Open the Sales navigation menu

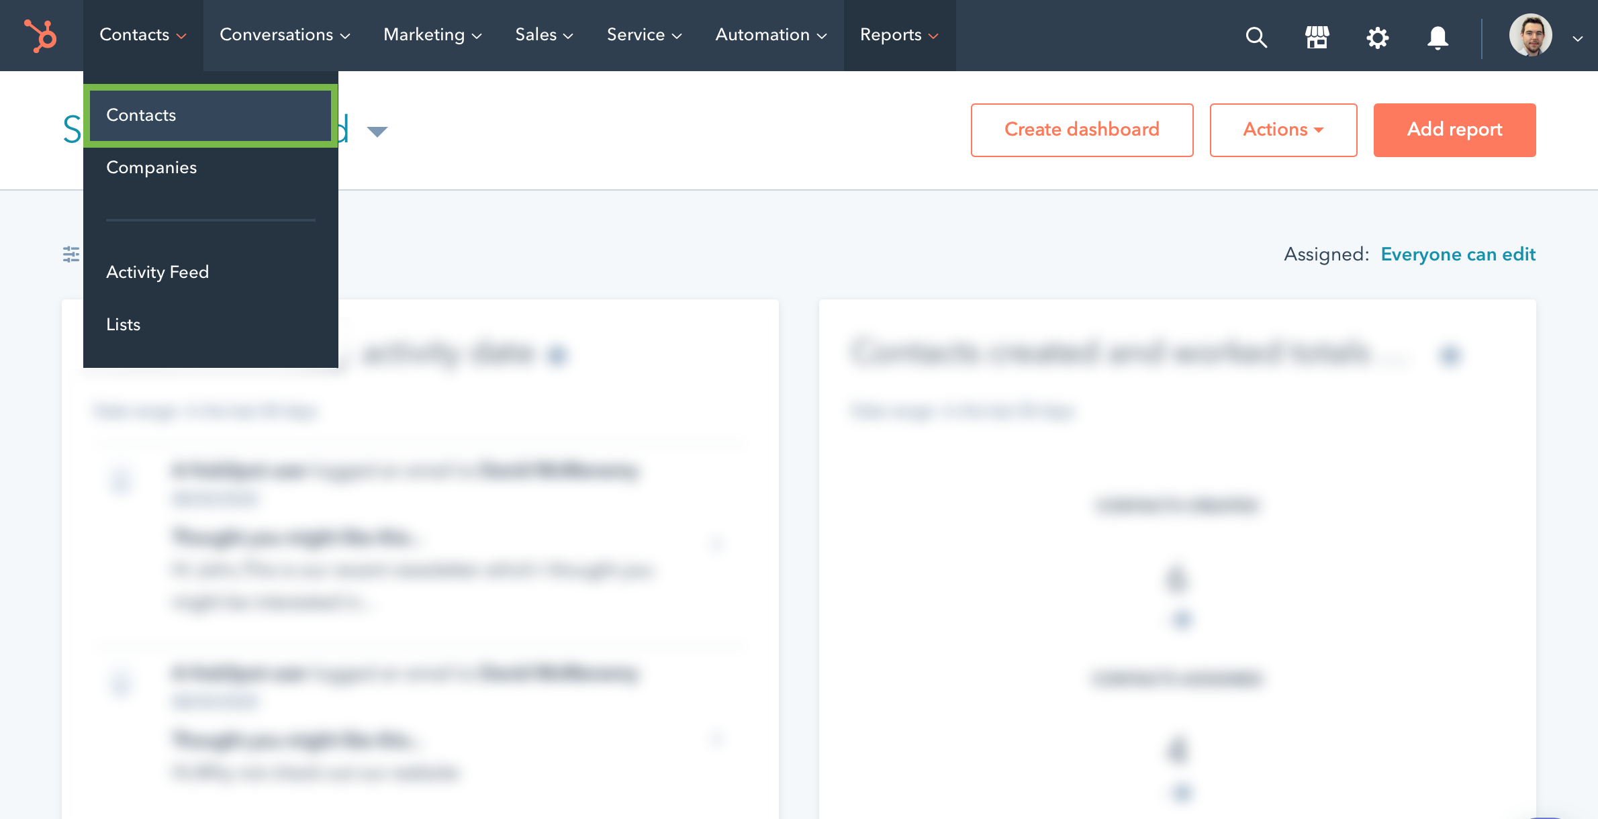(544, 35)
